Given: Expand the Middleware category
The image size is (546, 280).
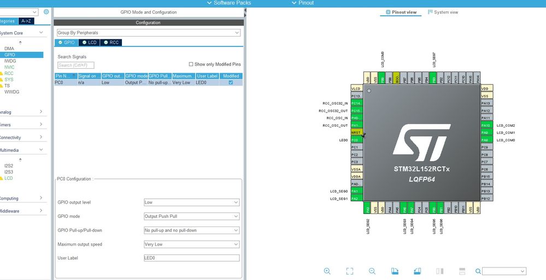Looking at the screenshot, I should pyautogui.click(x=41, y=211).
